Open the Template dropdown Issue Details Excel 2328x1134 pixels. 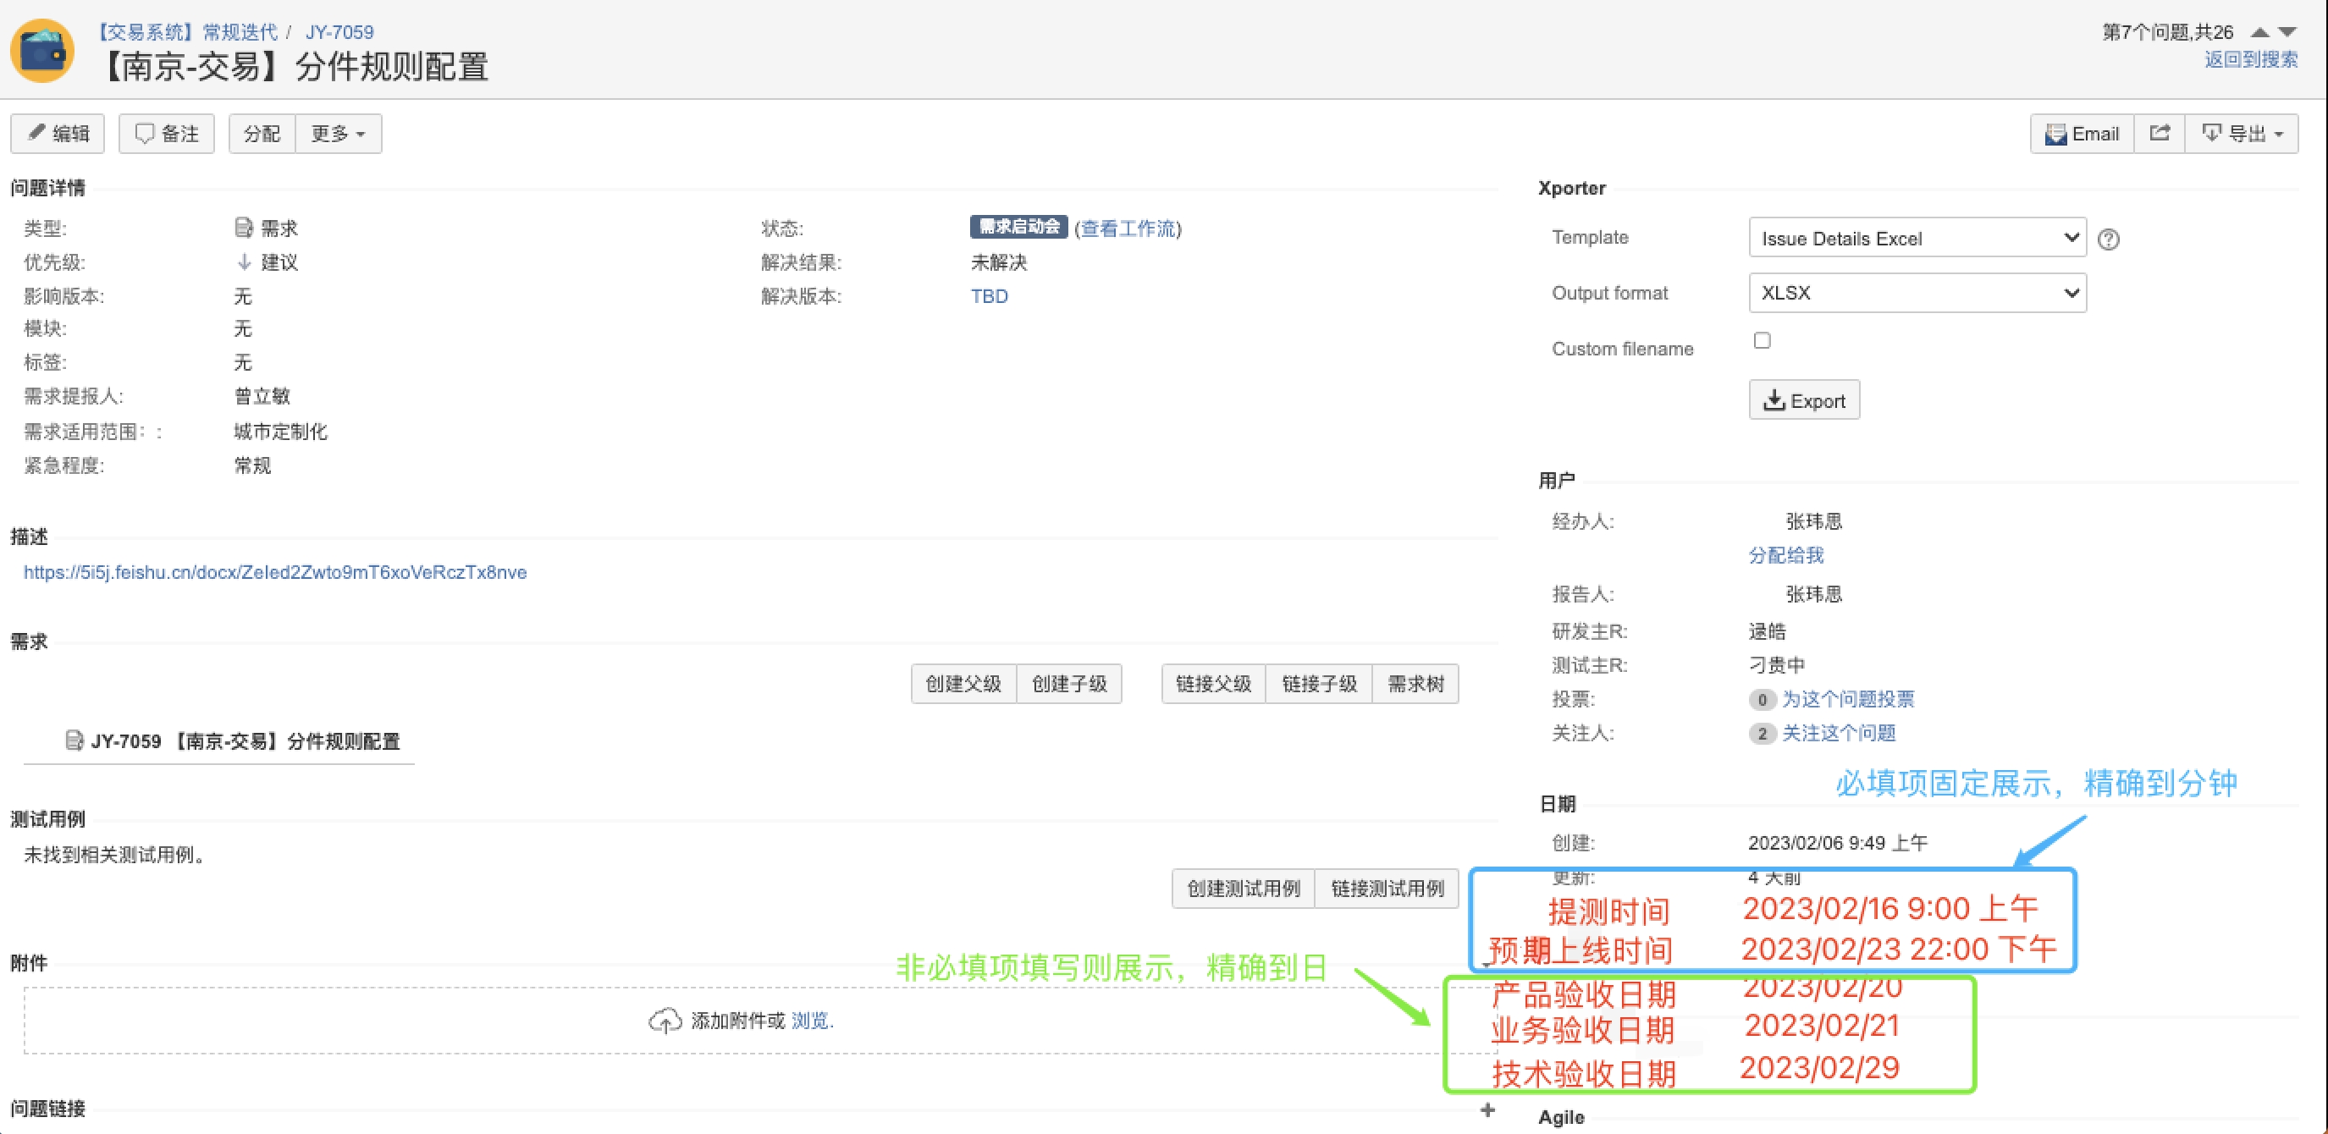(1917, 239)
